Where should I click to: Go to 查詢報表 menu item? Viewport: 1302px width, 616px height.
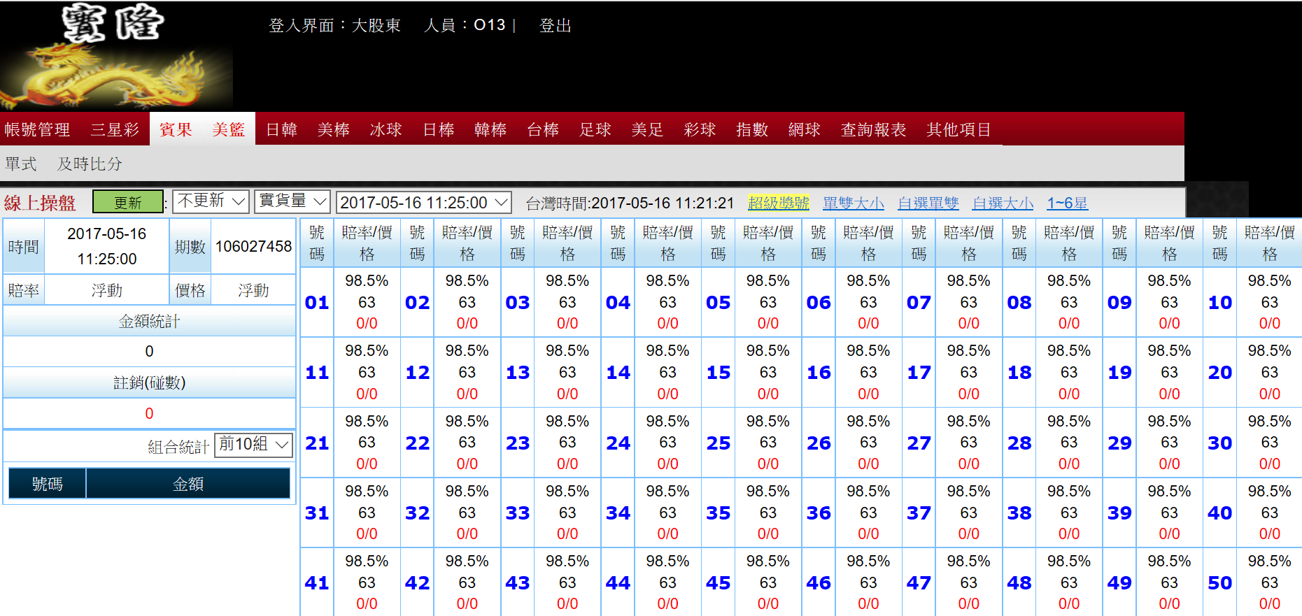[873, 129]
